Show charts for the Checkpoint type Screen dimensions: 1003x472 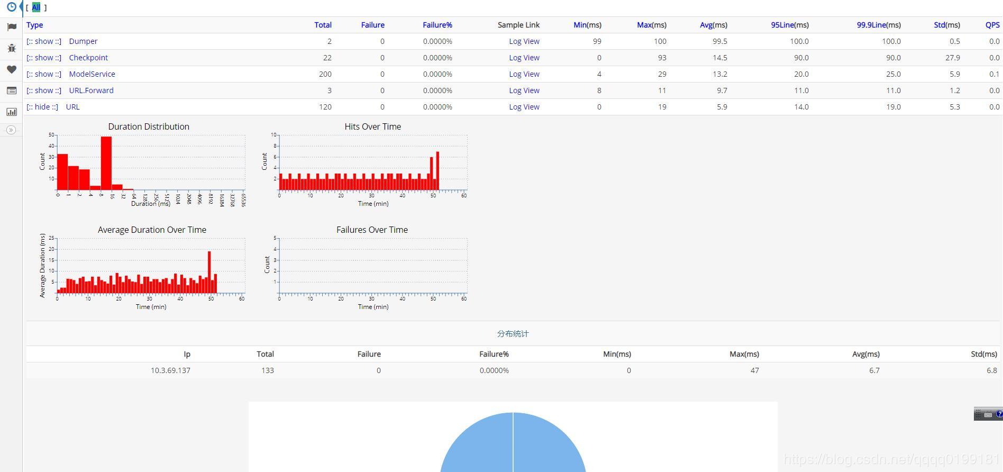click(44, 58)
